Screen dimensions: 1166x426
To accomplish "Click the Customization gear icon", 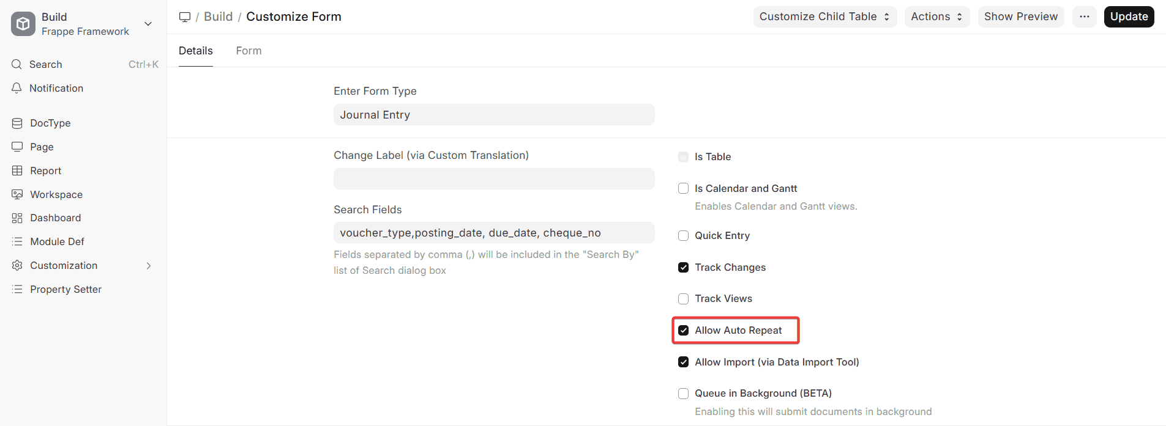I will [17, 265].
